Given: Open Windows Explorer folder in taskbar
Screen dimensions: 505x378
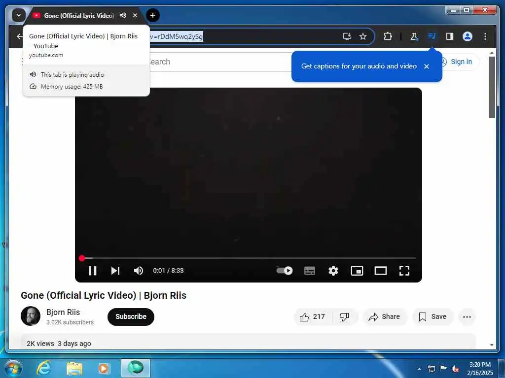Looking at the screenshot, I should pos(74,368).
